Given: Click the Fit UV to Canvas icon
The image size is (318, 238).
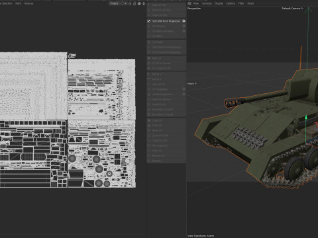Looking at the screenshot, I should pos(149,63).
